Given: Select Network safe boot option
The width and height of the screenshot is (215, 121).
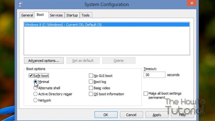Looking at the screenshot, I should pyautogui.click(x=35, y=100).
